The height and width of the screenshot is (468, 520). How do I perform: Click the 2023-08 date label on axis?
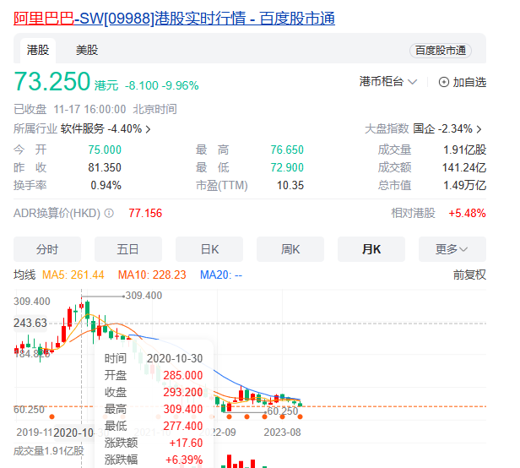282,433
